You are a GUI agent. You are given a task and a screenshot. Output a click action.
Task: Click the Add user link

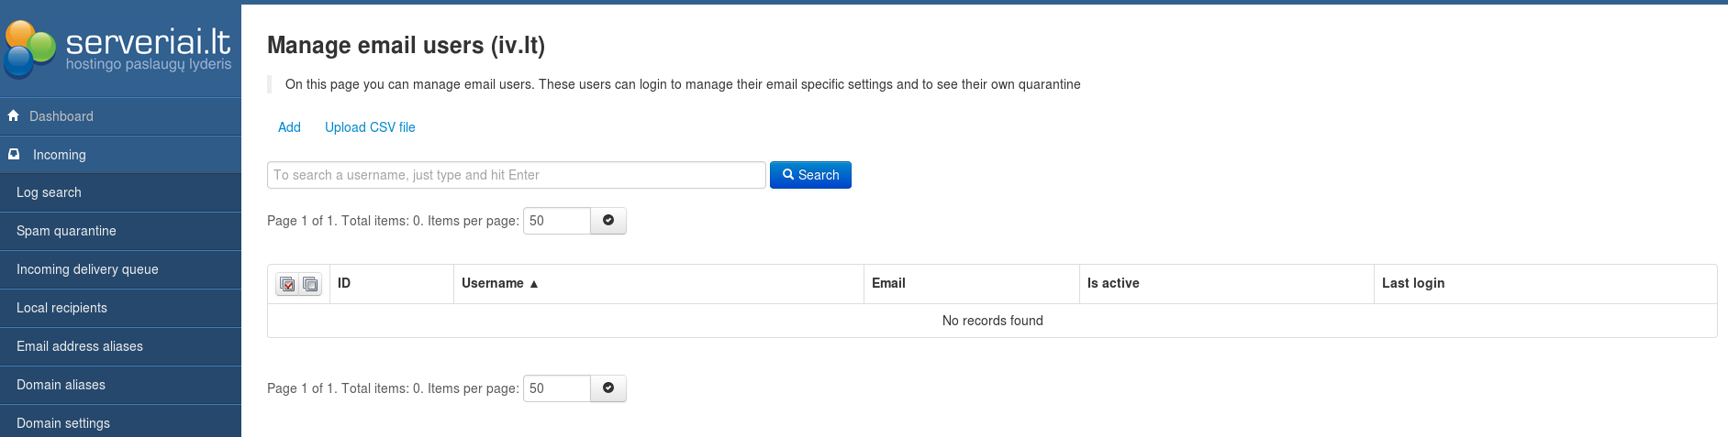pos(289,127)
